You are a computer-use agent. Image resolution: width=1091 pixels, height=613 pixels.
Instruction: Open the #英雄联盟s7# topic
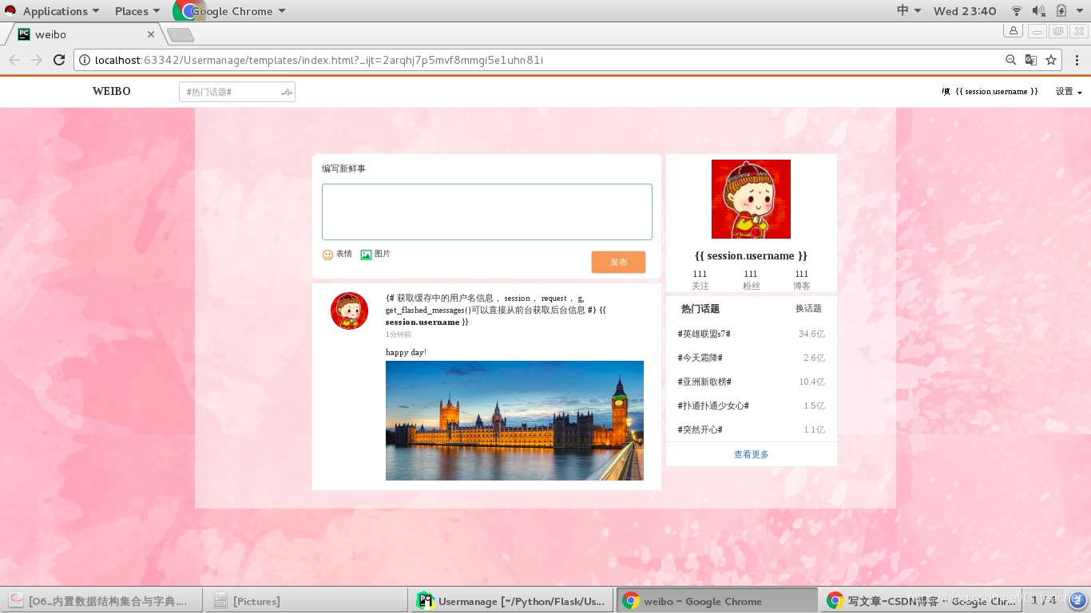704,334
